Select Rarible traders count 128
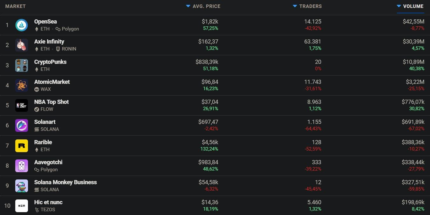Image resolution: width=430 pixels, height=215 pixels. coord(317,142)
